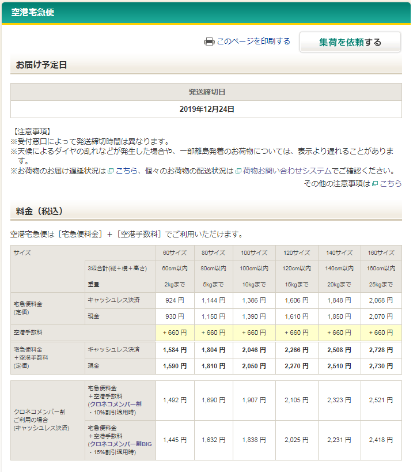Select the date 2019年12月24日
Viewport: 413px width, 472px height.
tap(207, 109)
